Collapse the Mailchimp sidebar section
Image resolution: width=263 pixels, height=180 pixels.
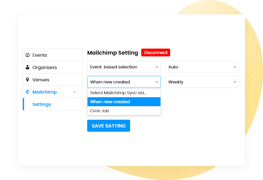tap(75, 92)
